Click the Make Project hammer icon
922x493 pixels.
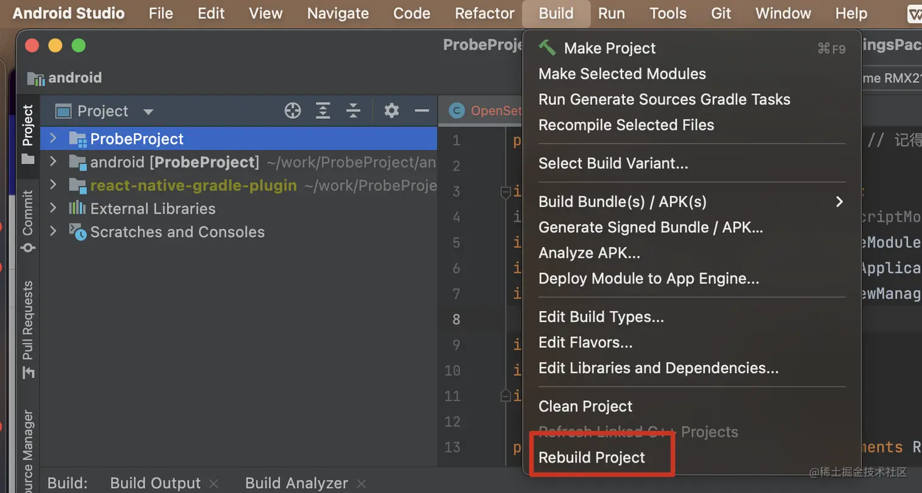547,48
